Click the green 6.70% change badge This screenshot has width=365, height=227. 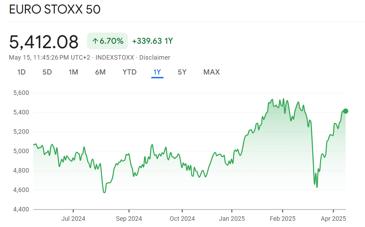pos(107,41)
